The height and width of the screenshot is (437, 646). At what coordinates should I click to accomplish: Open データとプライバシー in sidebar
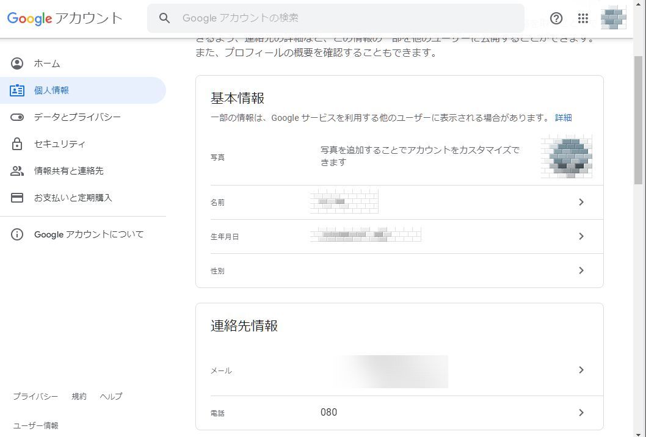click(x=77, y=117)
